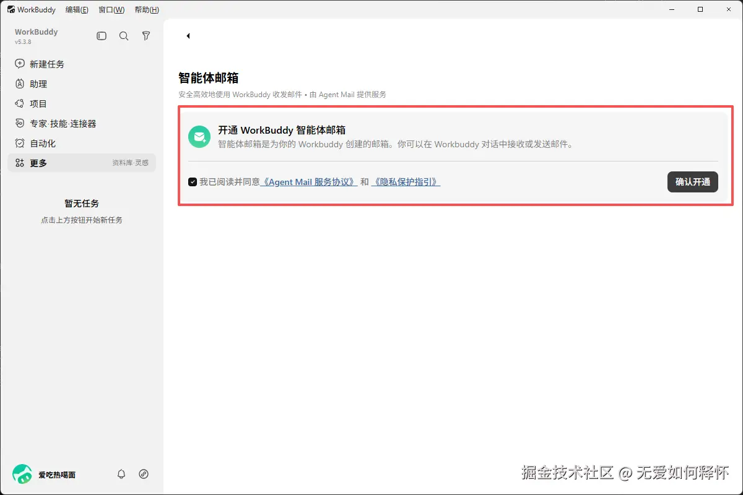Open the 窗口(W) menu
The image size is (743, 495).
point(111,10)
